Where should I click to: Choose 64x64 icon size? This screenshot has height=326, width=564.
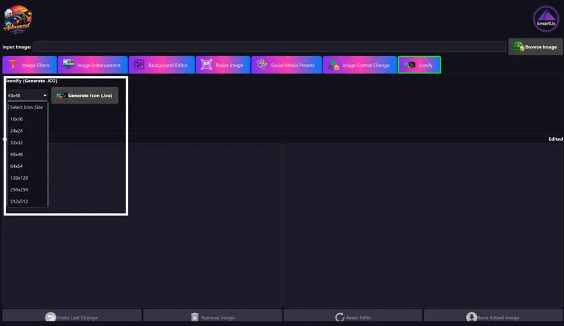(x=28, y=166)
